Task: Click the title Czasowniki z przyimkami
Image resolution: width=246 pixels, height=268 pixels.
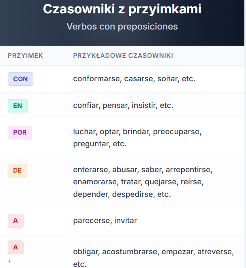Action: pos(122,9)
